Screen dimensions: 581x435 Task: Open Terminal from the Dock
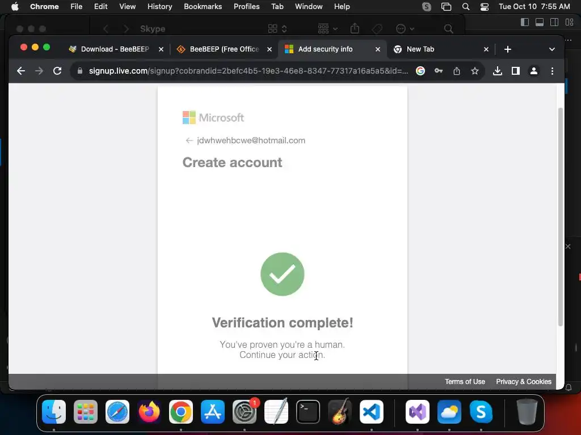point(308,412)
